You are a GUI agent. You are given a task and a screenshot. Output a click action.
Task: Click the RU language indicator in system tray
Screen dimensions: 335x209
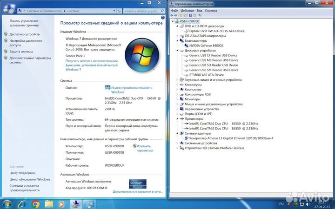pos(281,204)
